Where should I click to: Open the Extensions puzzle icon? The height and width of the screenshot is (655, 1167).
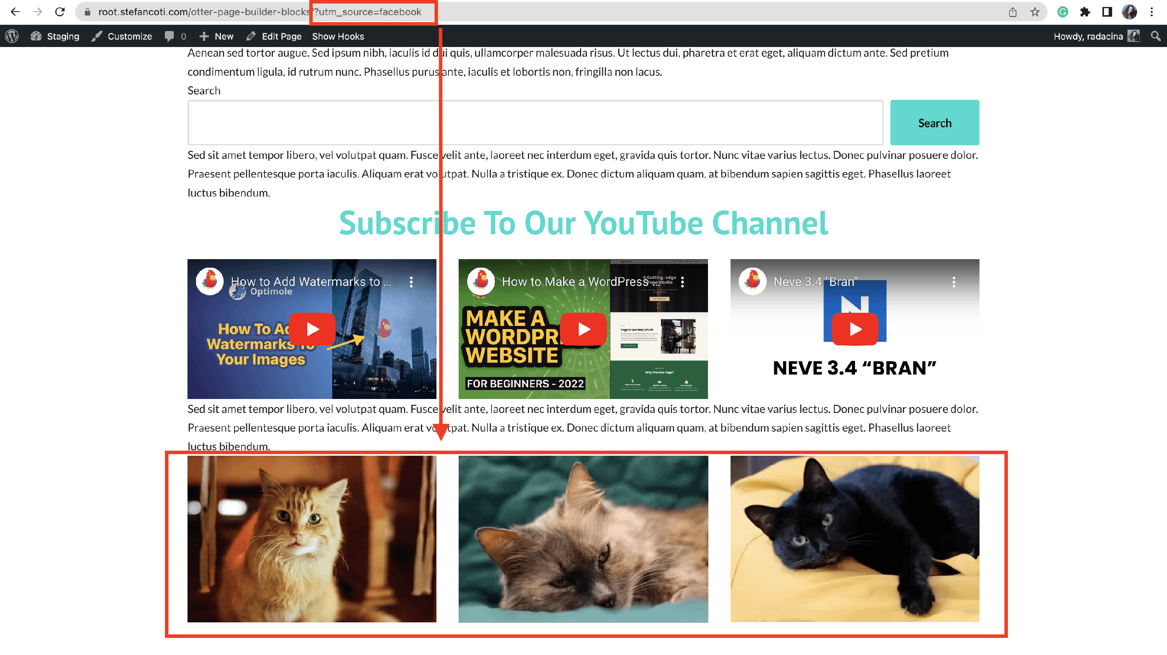[1085, 12]
